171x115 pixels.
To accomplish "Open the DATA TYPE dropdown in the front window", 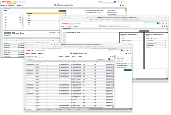I will [67, 57].
